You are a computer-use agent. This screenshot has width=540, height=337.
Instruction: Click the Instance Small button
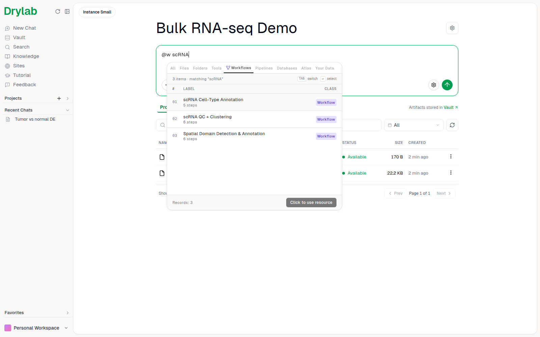pos(97,12)
